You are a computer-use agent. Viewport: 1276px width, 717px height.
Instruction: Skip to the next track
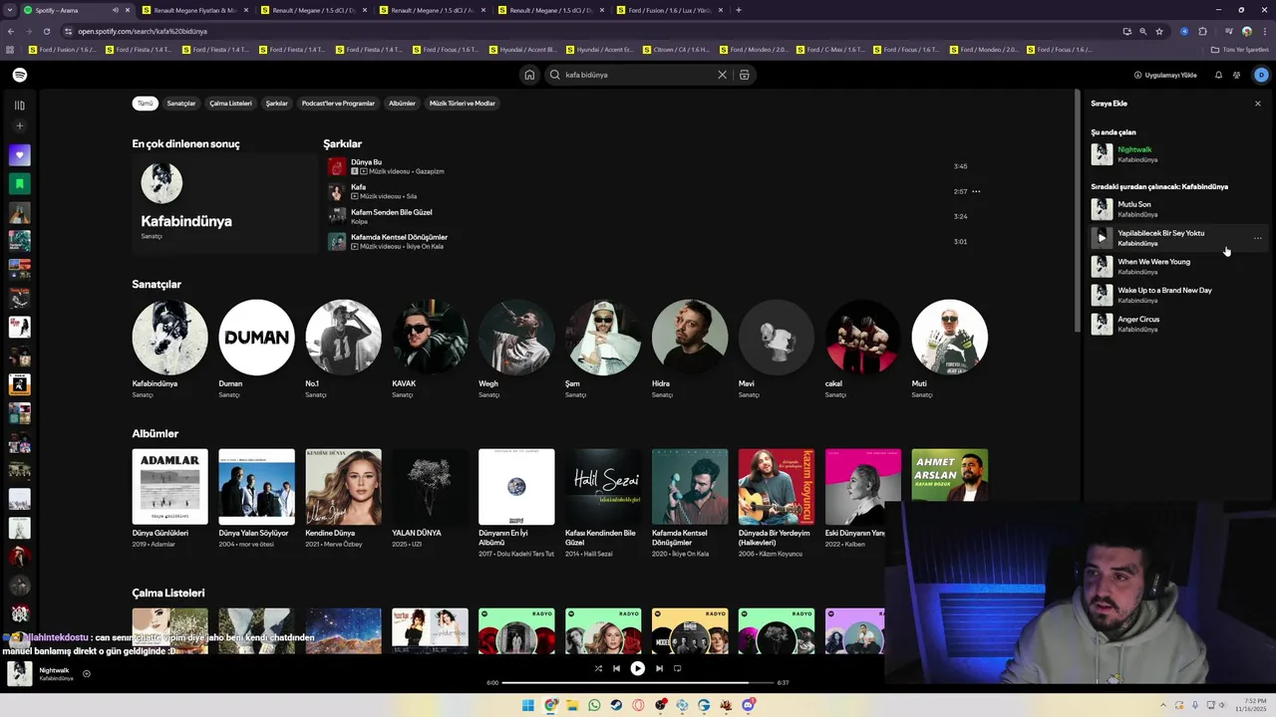click(659, 668)
